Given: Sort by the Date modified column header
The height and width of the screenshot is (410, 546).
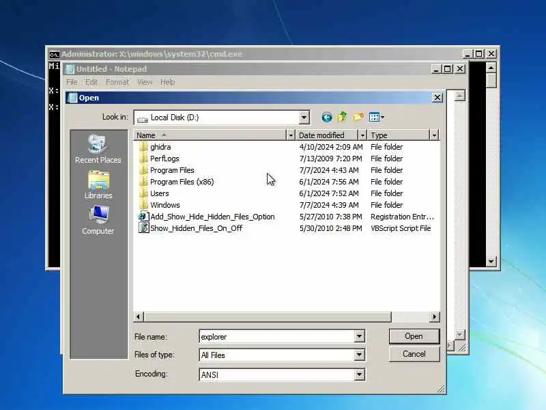Looking at the screenshot, I should [x=327, y=135].
